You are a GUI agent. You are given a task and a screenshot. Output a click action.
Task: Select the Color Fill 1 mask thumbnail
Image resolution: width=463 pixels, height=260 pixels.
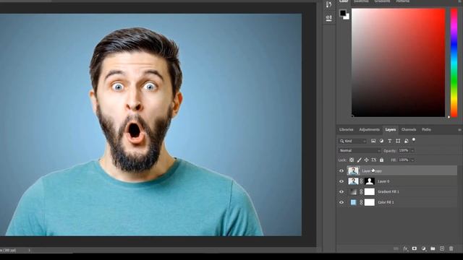point(370,202)
